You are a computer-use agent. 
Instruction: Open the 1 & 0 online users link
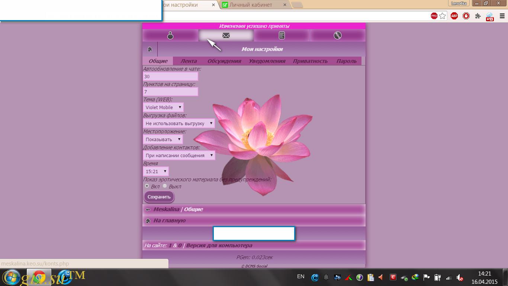pos(175,245)
